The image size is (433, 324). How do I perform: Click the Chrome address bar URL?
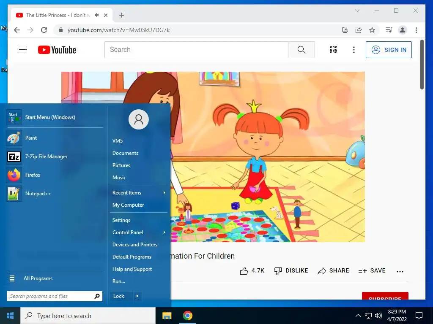tap(119, 30)
